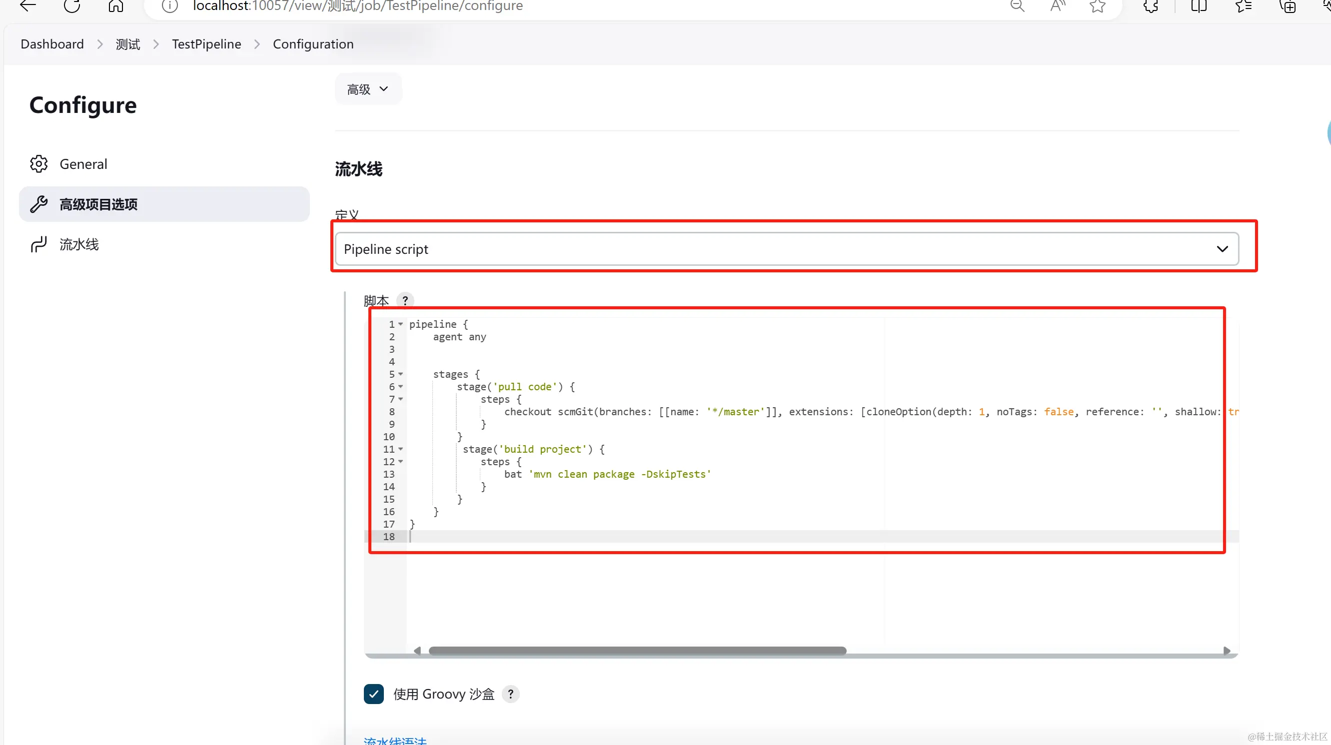Open the General section in sidebar

point(83,164)
